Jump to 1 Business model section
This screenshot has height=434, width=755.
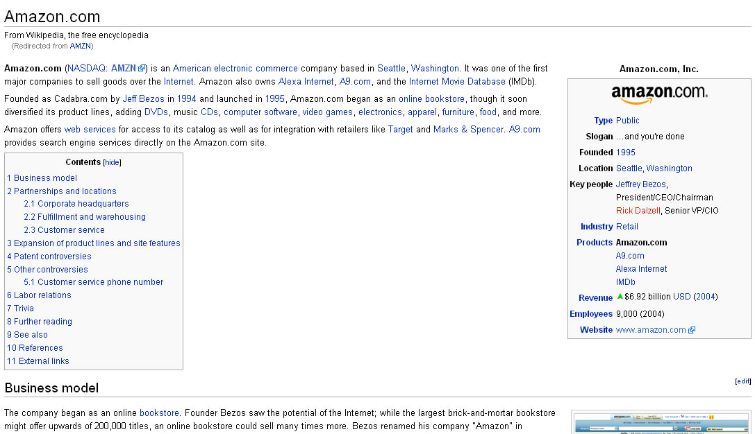click(x=42, y=178)
